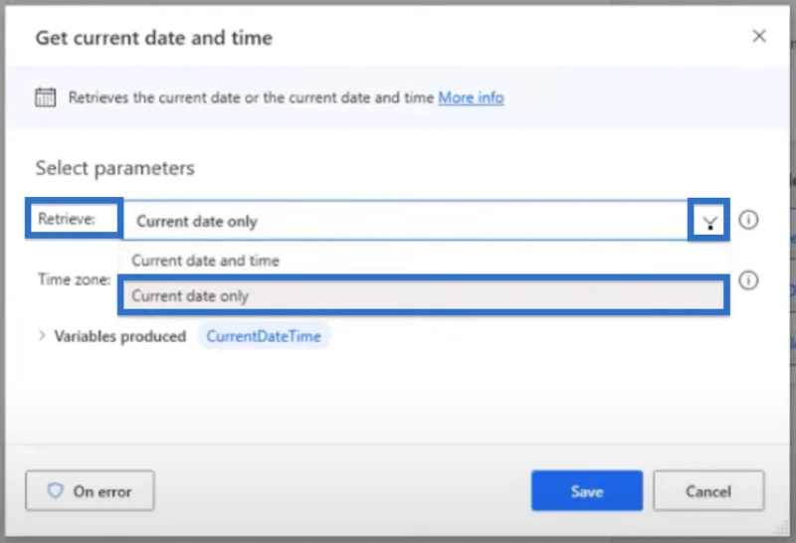Viewport: 796px width, 543px height.
Task: Click the Time zone: label
Action: click(75, 279)
